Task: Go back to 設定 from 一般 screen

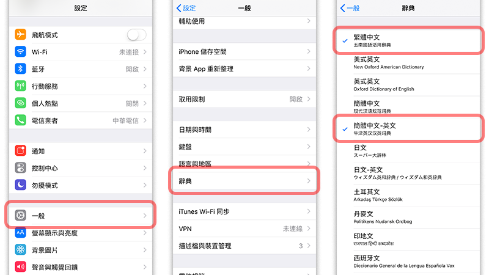Action: coord(186,8)
